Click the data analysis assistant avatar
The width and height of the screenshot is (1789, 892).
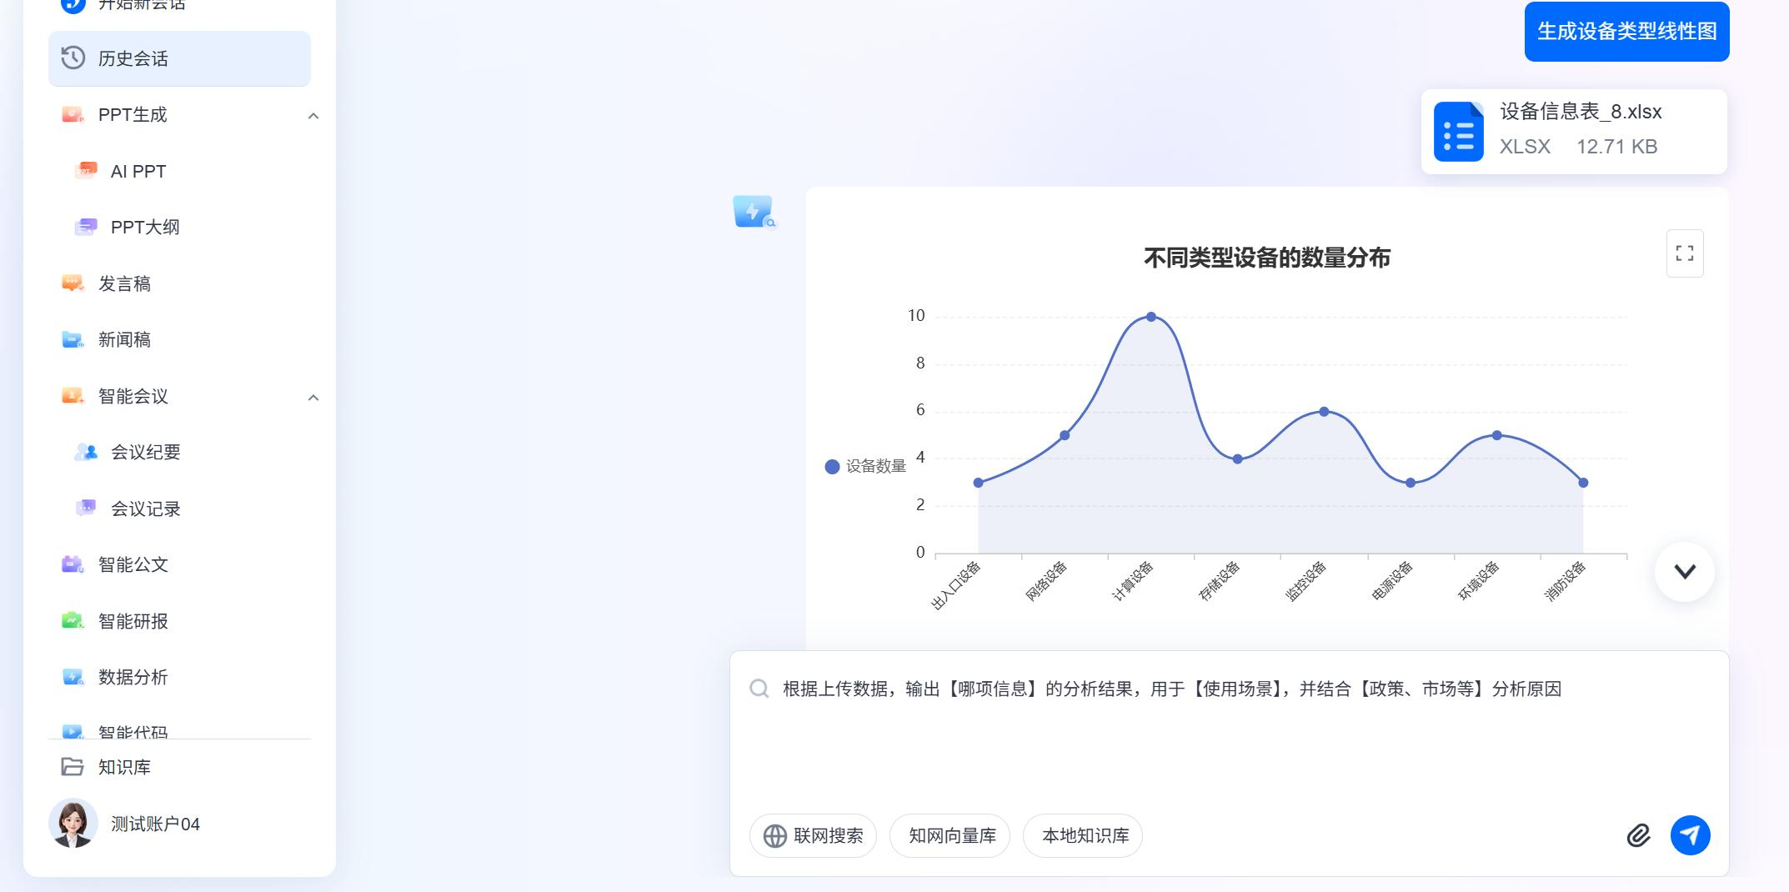click(754, 212)
